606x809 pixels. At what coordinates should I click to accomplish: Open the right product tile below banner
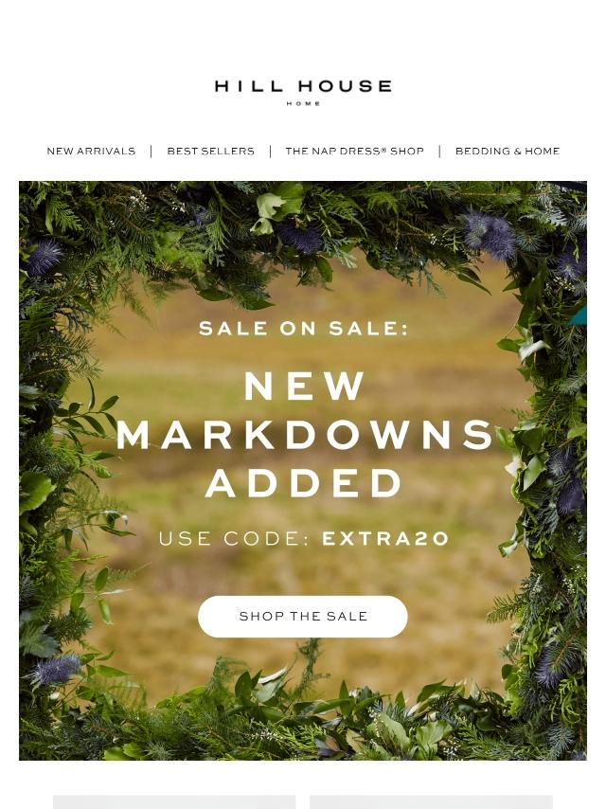coord(431,801)
